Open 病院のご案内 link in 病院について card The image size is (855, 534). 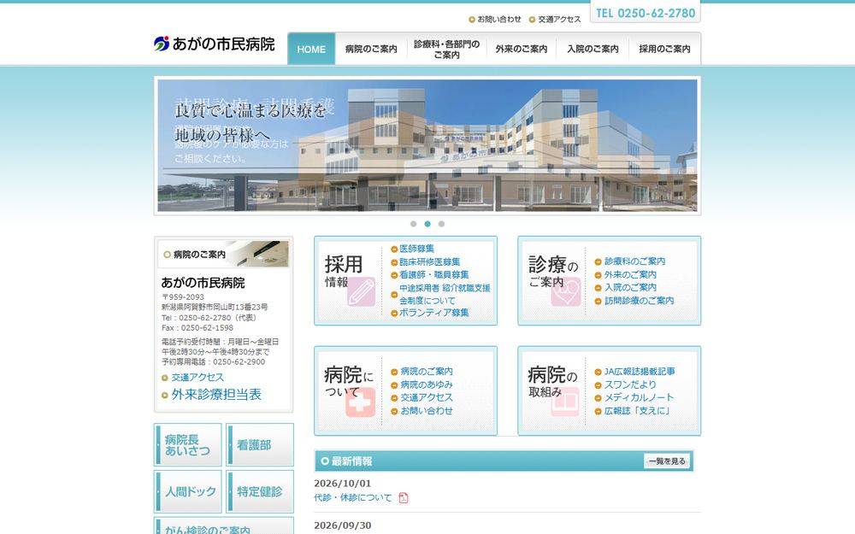[x=427, y=372]
